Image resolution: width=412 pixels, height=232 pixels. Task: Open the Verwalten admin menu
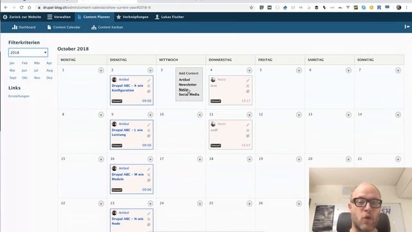pyautogui.click(x=59, y=17)
